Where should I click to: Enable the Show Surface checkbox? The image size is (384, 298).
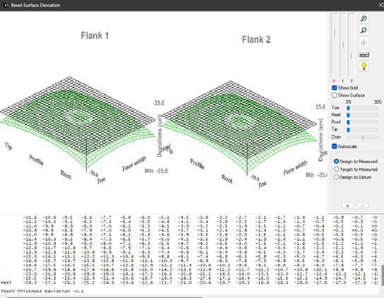point(335,95)
